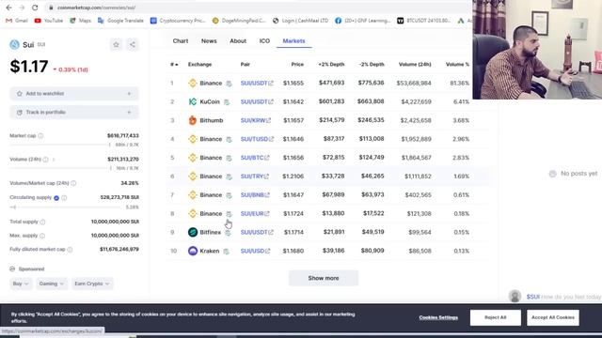This screenshot has width=602, height=338.
Task: Switch to the About tab
Action: click(238, 41)
